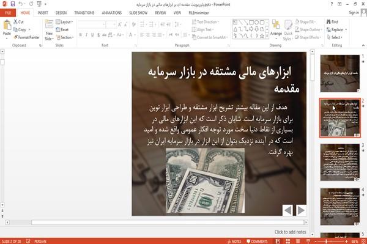Click Increase Font Size icon

click(120, 24)
